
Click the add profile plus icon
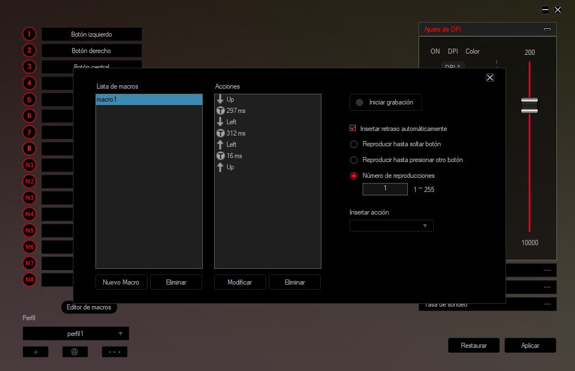click(x=36, y=352)
